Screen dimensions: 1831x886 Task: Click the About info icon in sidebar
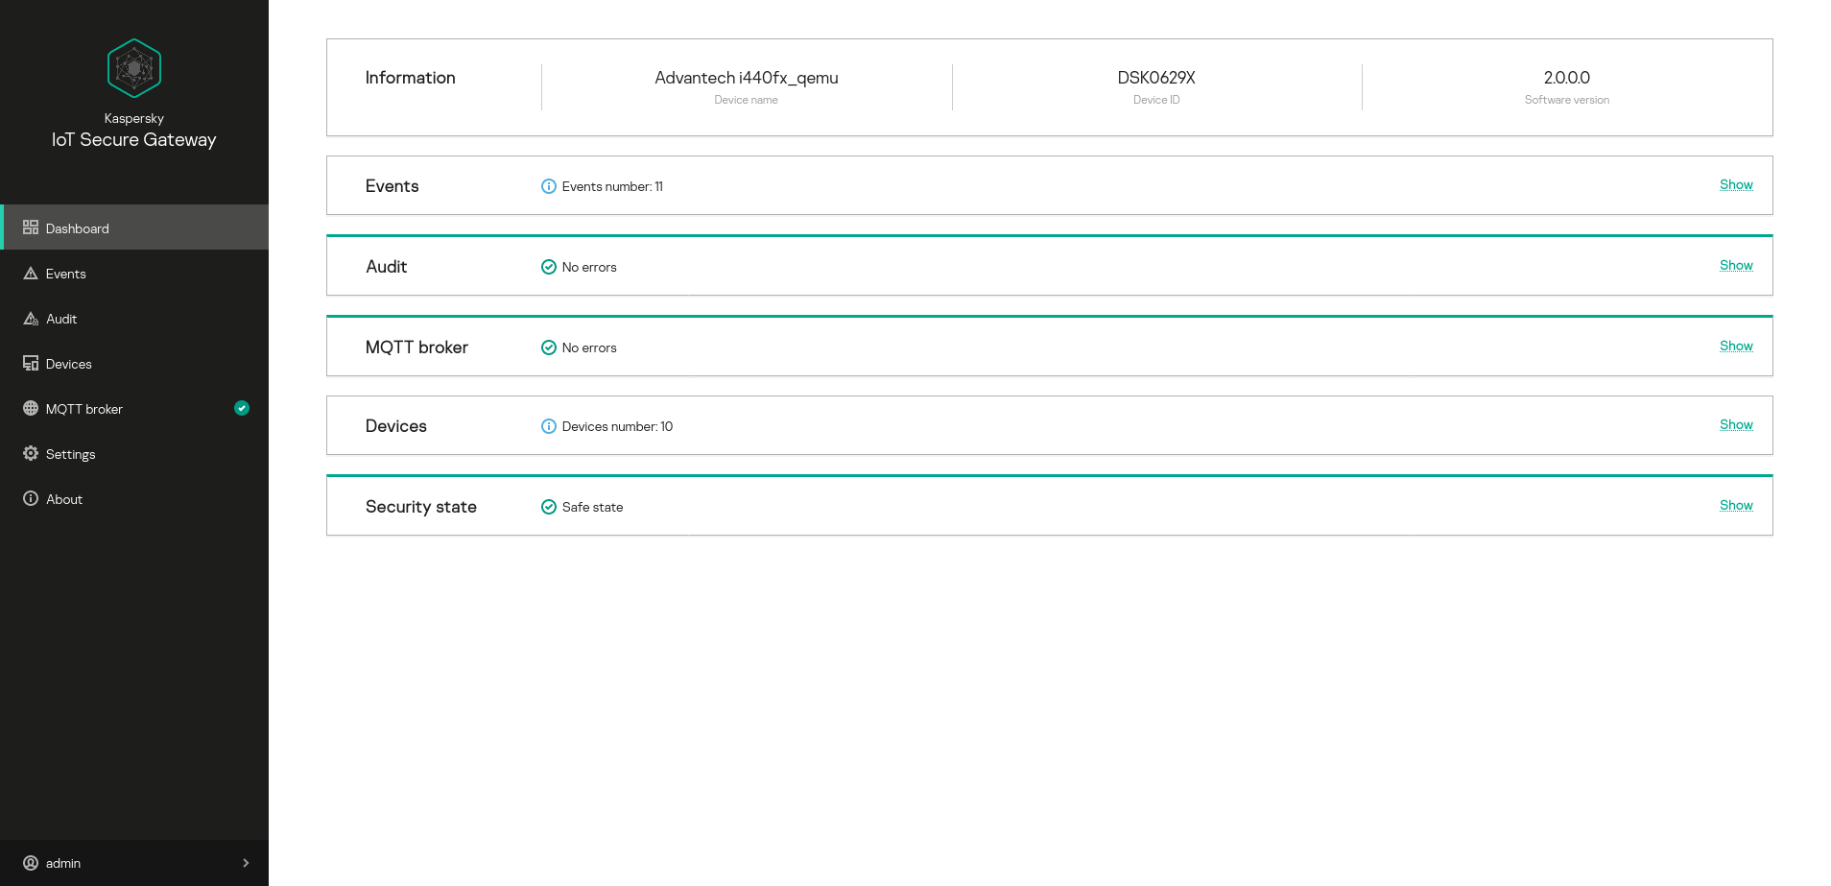click(x=31, y=498)
